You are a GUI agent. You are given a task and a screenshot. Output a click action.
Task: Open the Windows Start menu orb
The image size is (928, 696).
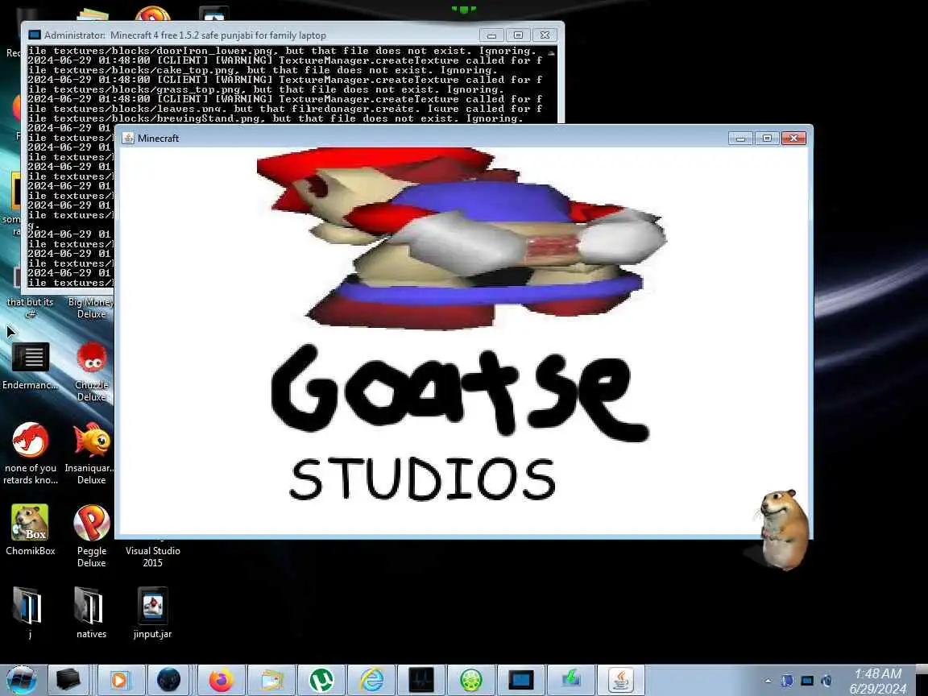(x=22, y=679)
